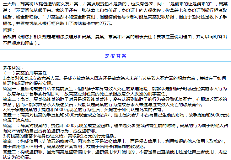
Task: Select the heading （一）高某的刑事责任
Action: pos(23,72)
